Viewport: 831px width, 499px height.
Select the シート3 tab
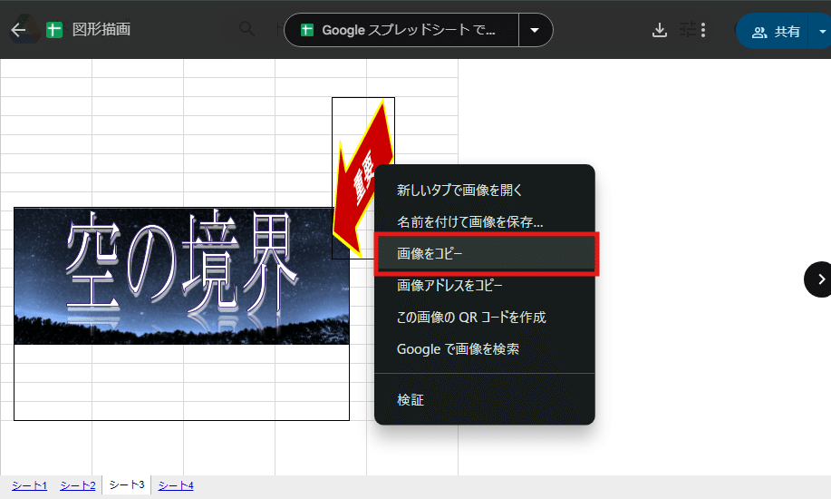coord(127,484)
